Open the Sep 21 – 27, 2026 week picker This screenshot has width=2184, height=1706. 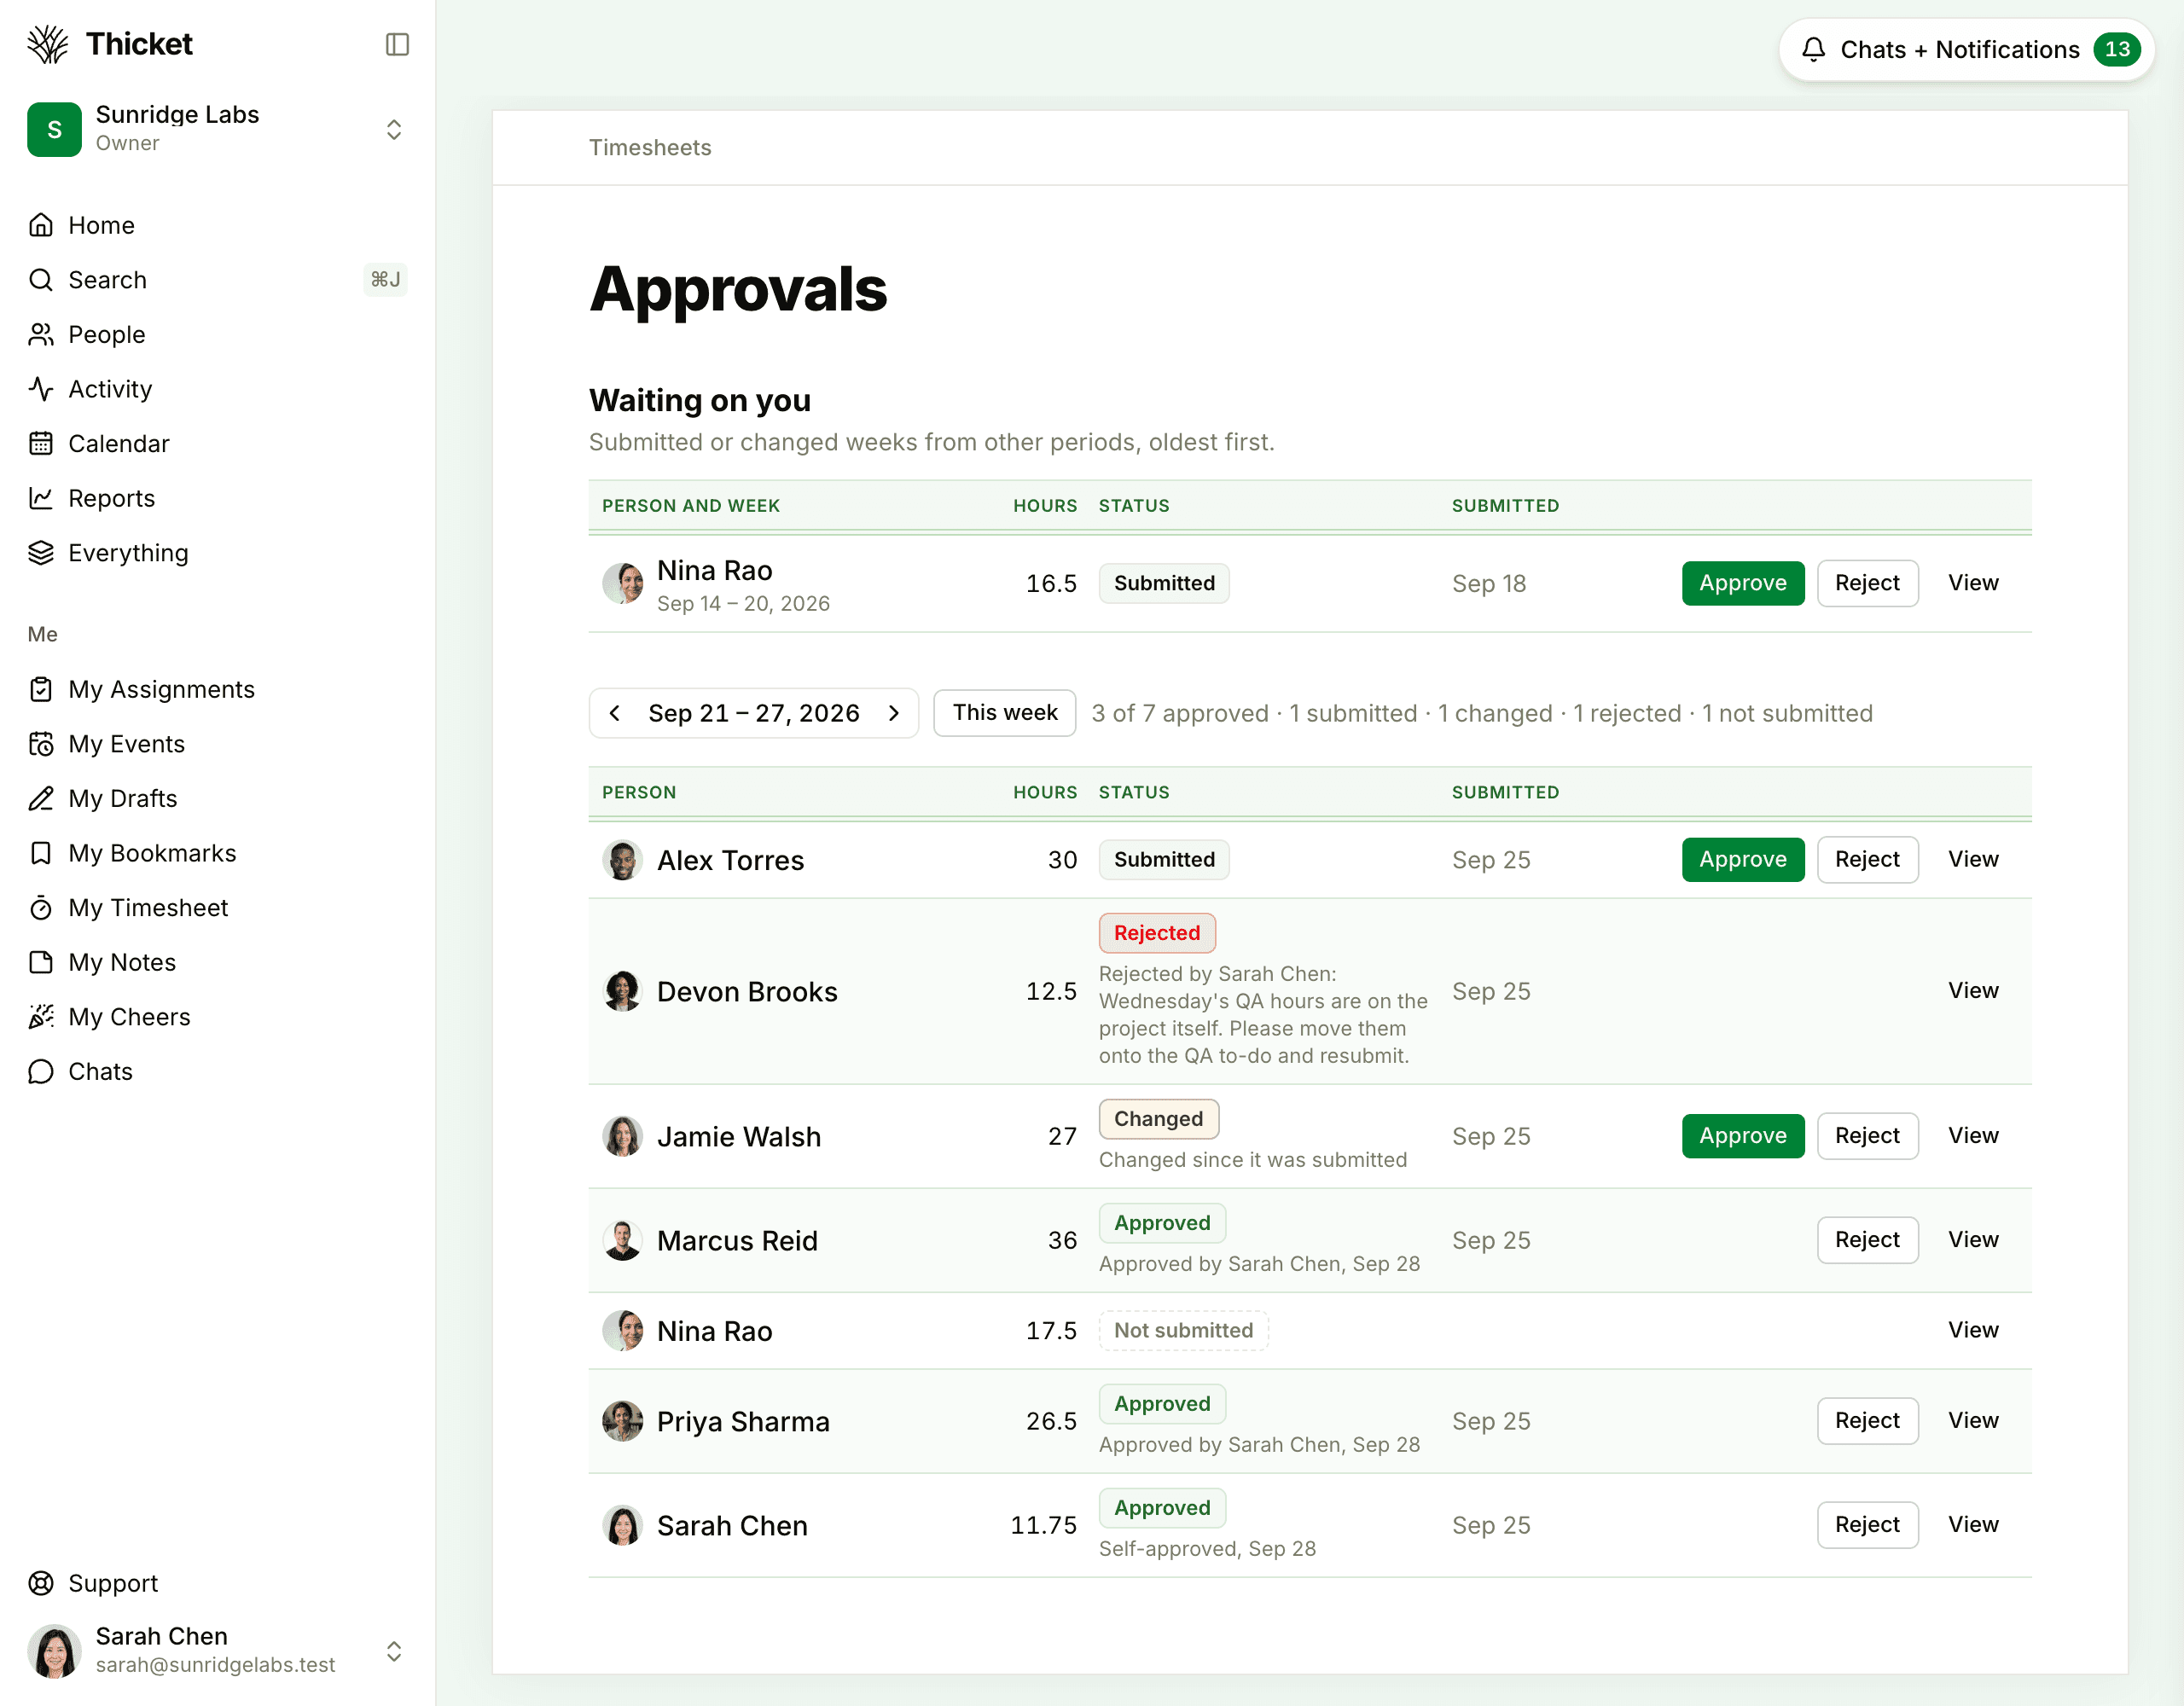pyautogui.click(x=754, y=713)
